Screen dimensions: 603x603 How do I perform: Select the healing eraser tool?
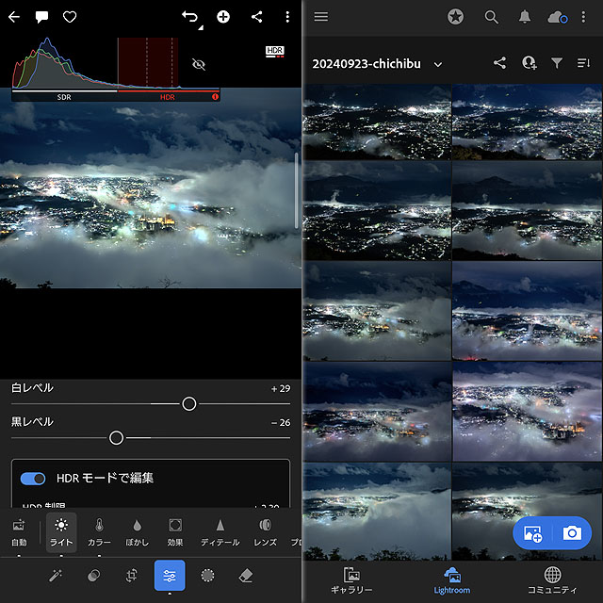pyautogui.click(x=246, y=575)
